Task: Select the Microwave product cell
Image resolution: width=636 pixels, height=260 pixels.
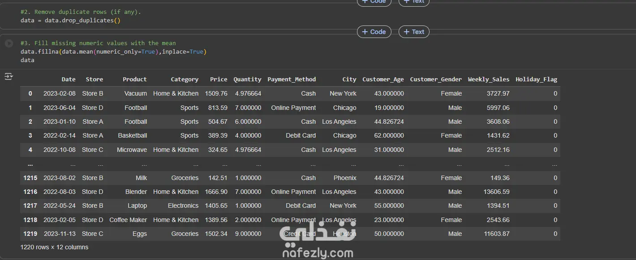Action: (132, 150)
